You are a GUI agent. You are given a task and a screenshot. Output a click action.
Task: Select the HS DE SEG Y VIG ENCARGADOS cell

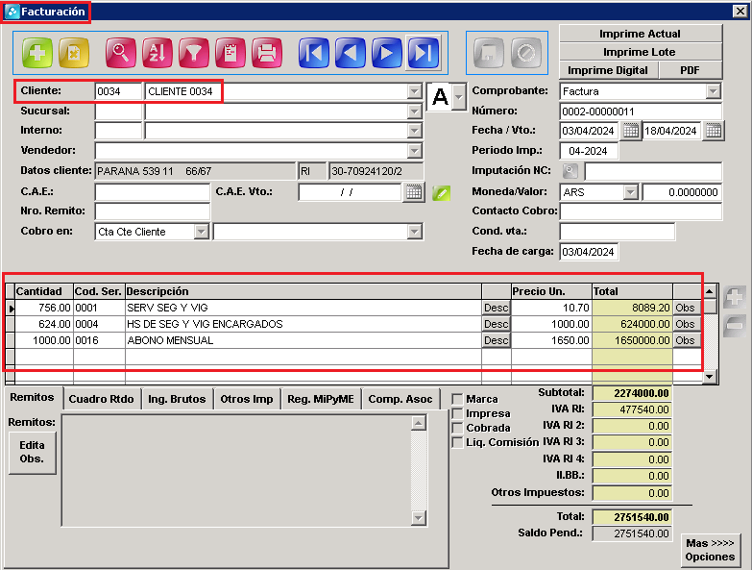tap(303, 324)
